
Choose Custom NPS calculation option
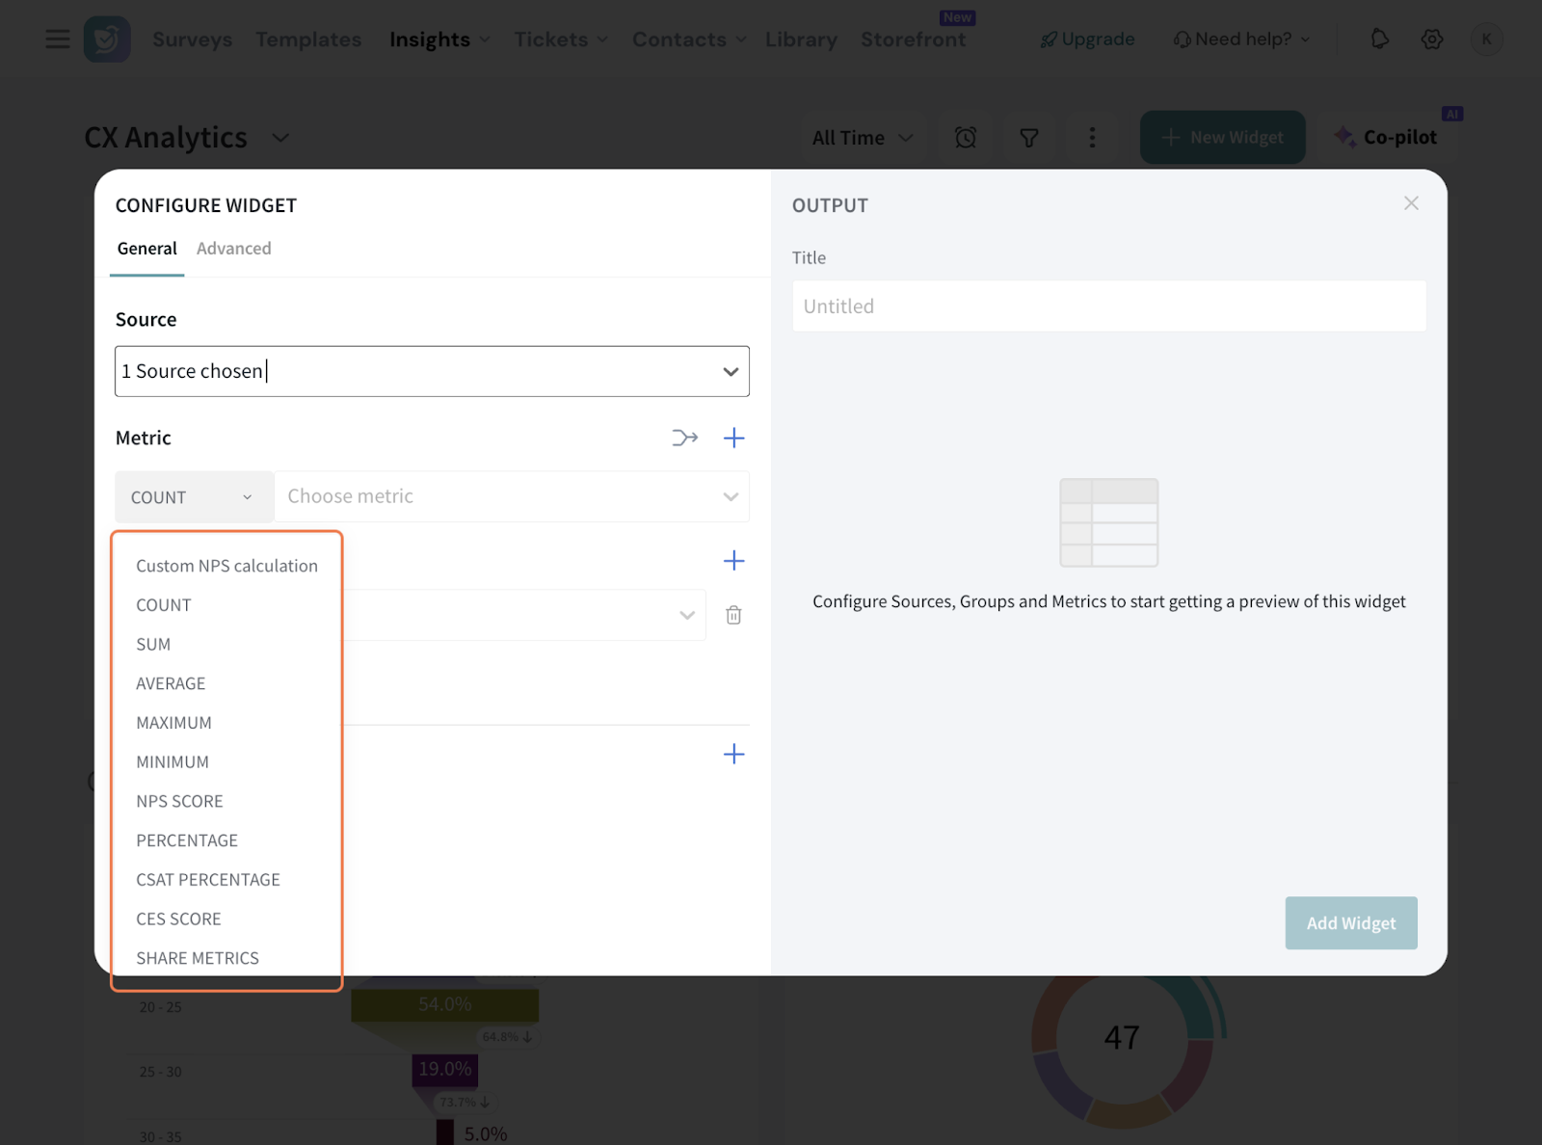point(226,566)
